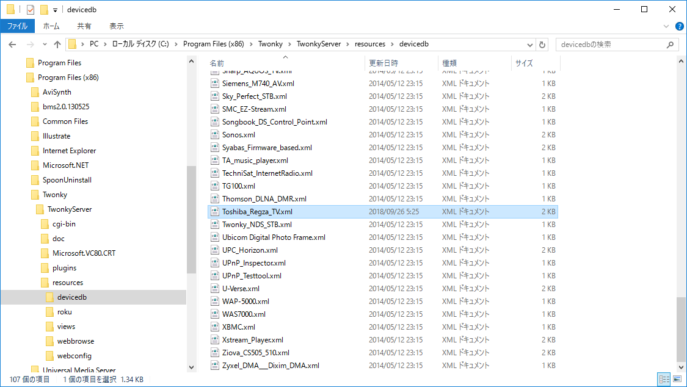
Task: Click the XBMC.xml file icon
Action: (215, 327)
